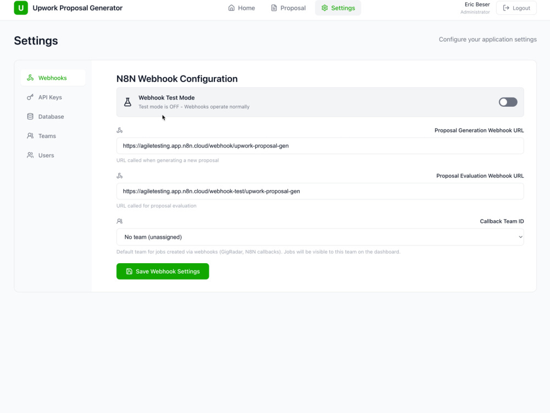Open the Callback Team ID dropdown
This screenshot has height=413, width=550.
click(320, 237)
